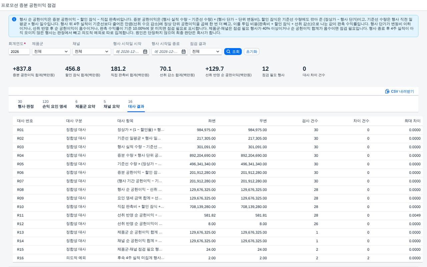427x267 pixels.
Task: Open calendar picker for 행사 시작일 시작
Action: tap(145, 52)
